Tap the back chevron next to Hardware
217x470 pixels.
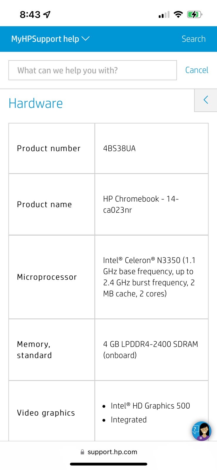tap(206, 100)
